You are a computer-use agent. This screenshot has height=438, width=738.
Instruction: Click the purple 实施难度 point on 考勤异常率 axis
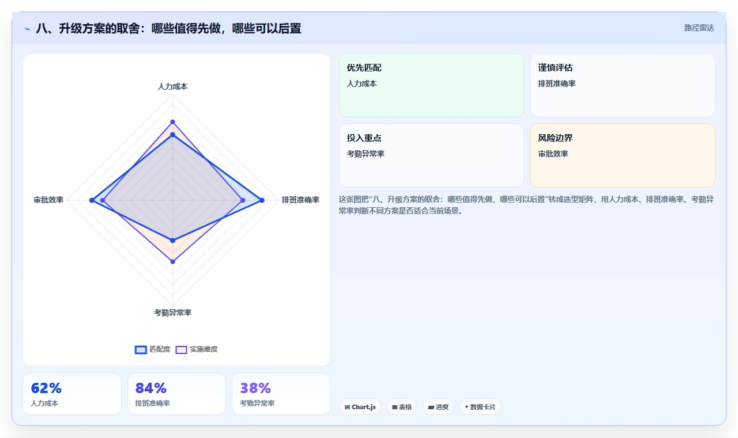click(x=172, y=261)
